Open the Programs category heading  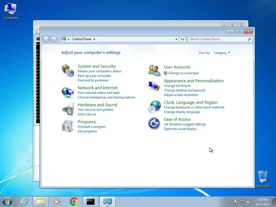pyautogui.click(x=87, y=122)
